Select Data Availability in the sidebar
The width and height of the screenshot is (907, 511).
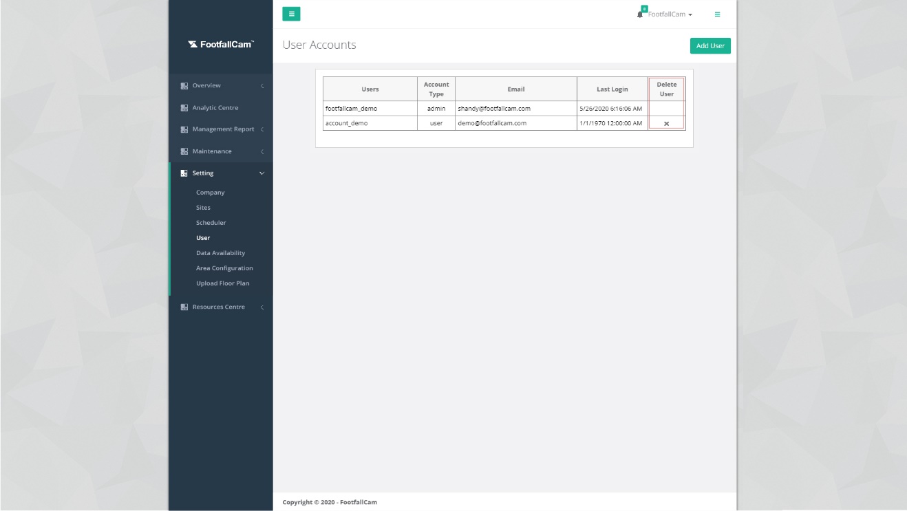[x=220, y=253]
